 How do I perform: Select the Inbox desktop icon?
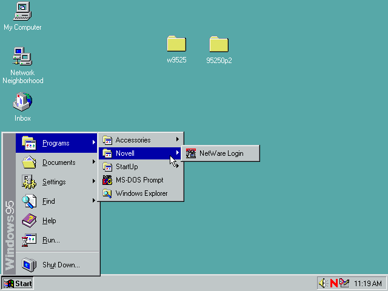pos(22,107)
